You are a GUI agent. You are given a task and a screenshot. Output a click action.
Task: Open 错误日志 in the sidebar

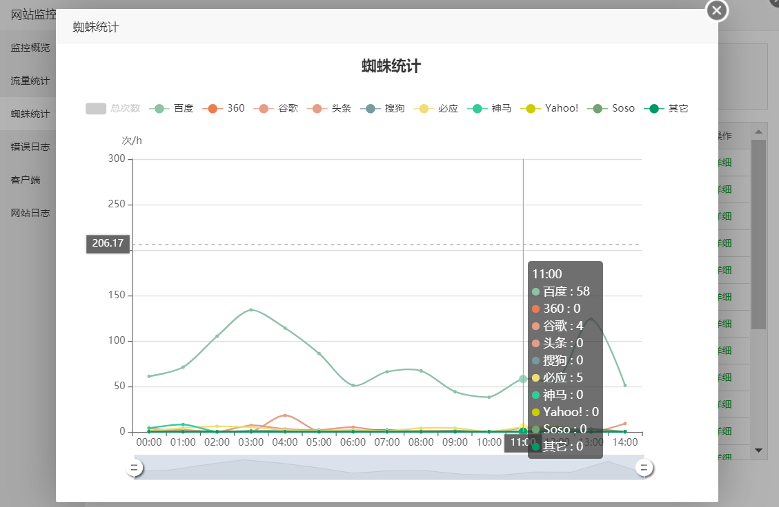(x=30, y=147)
